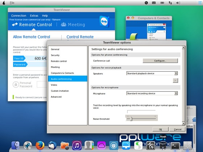203x152 pixels.
Task: Click the Ready to connect status text
Action: 31,97
